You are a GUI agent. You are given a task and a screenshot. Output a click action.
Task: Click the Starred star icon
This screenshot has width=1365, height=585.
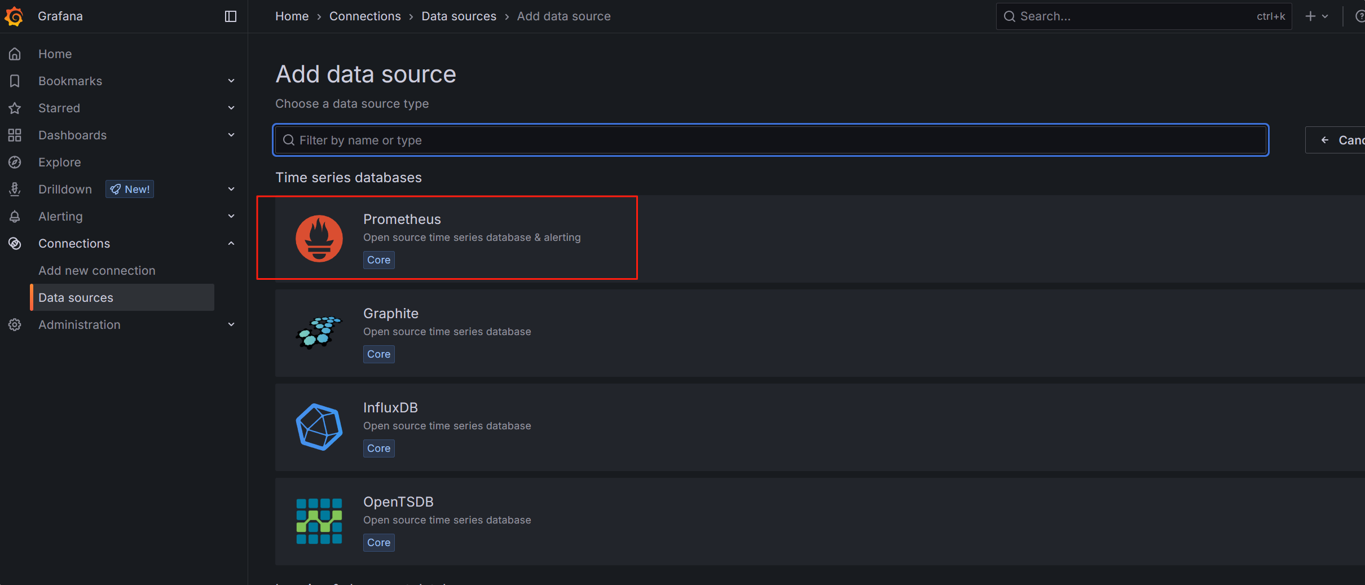pos(15,108)
